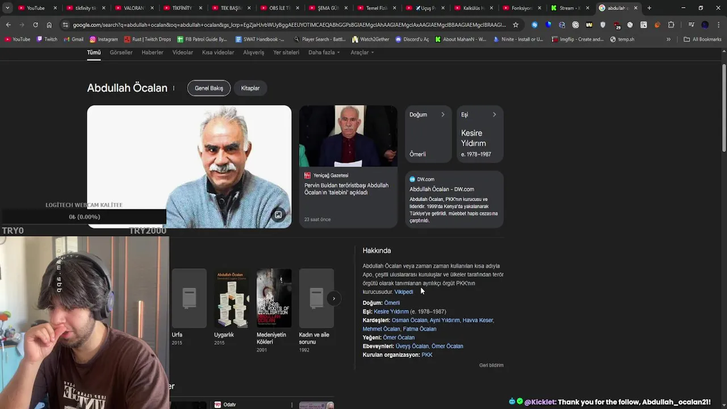The height and width of the screenshot is (409, 727).
Task: Switch to the Yer siteleri tab
Action: (286, 52)
